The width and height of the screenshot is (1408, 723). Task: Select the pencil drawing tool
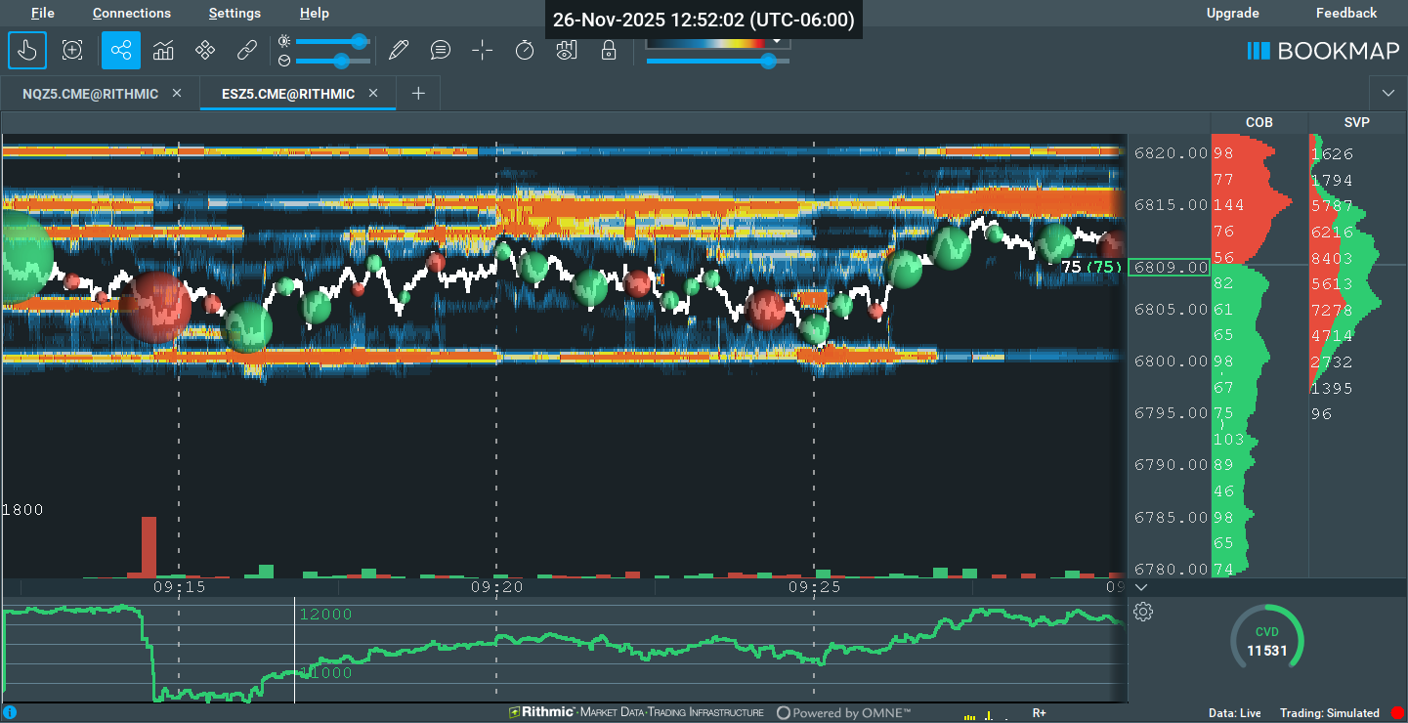point(398,50)
